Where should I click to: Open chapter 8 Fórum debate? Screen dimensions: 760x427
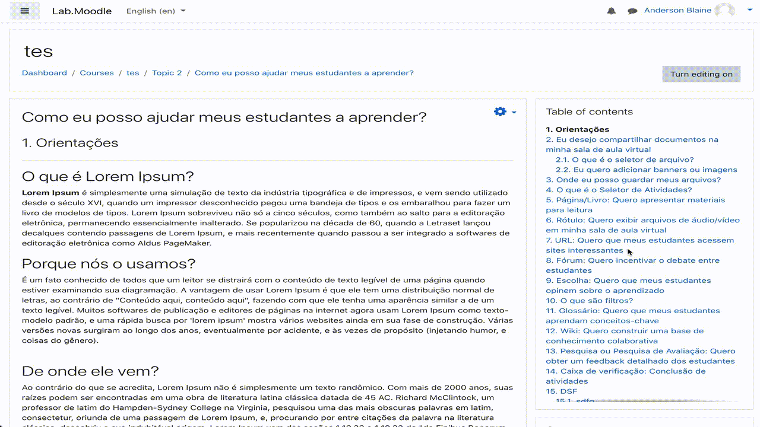coord(633,265)
